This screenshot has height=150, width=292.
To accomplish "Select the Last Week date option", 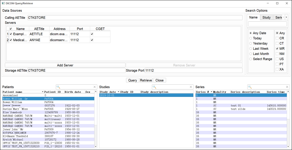I will tap(251, 49).
